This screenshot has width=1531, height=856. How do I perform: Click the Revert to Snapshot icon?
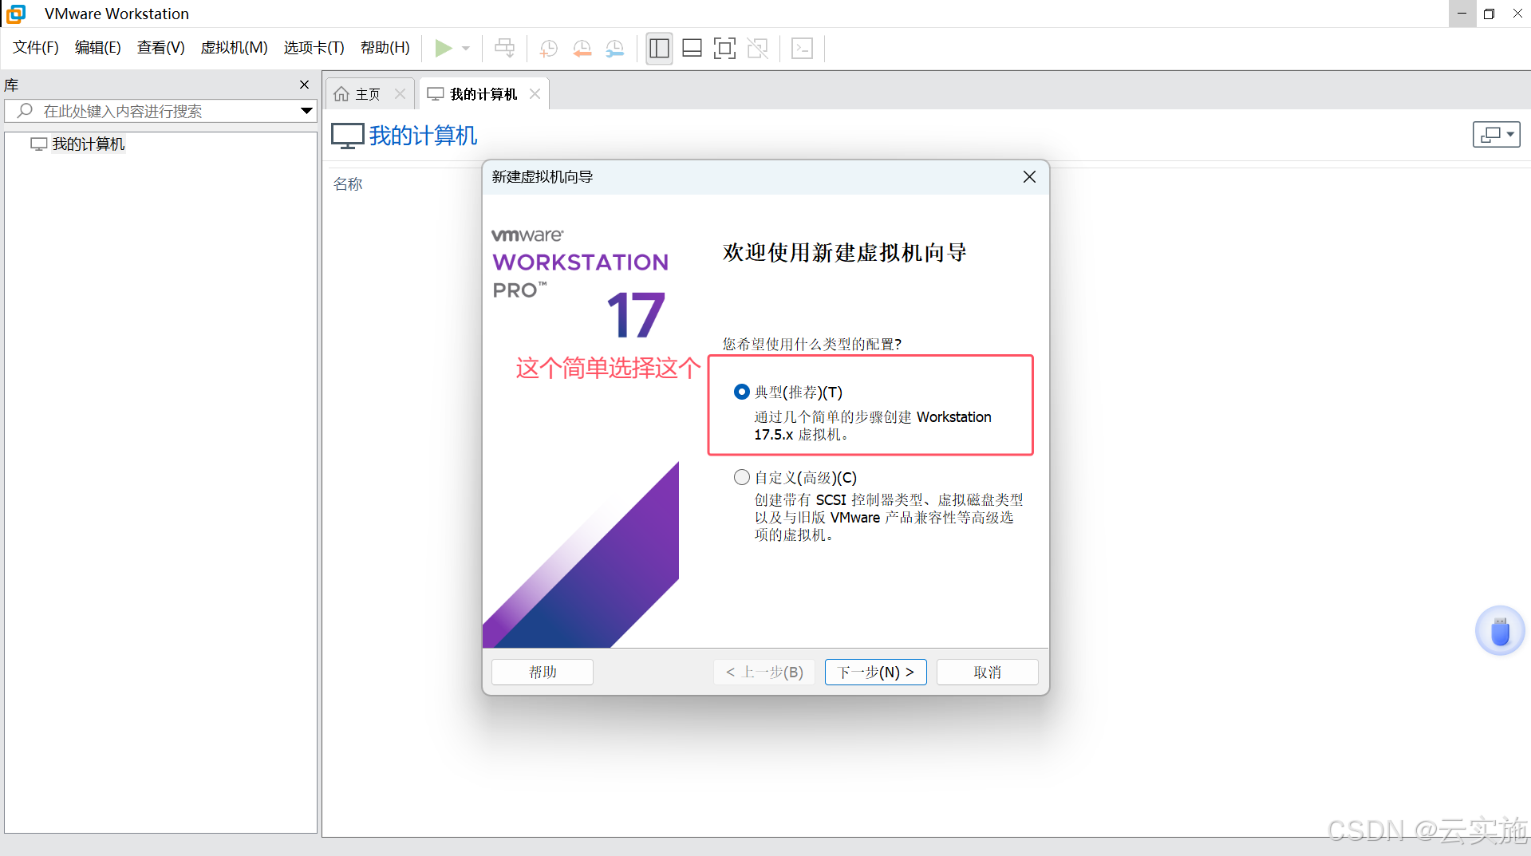tap(582, 49)
